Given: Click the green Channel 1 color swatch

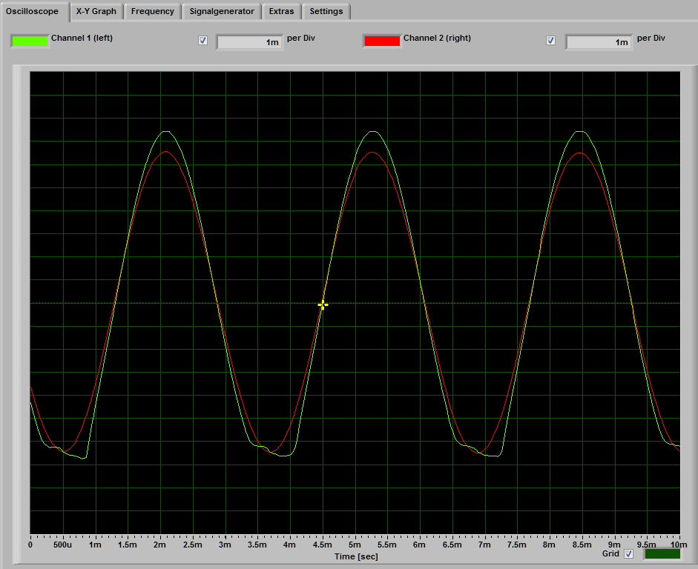Looking at the screenshot, I should point(30,41).
